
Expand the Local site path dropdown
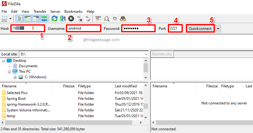coord(146,54)
